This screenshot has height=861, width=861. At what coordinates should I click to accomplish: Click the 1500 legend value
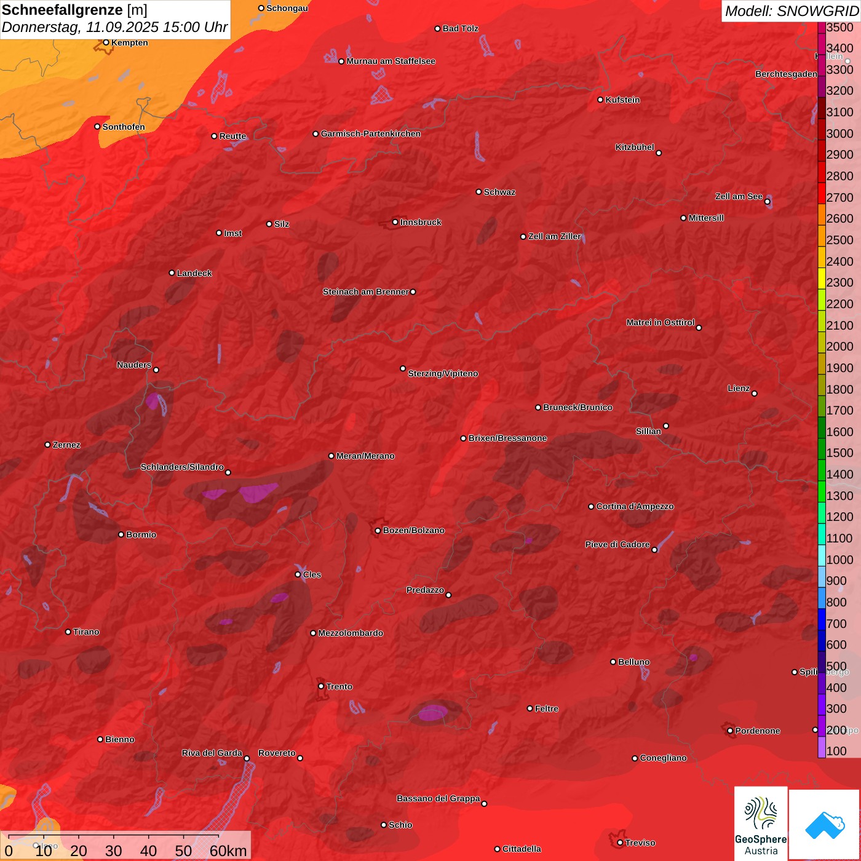pyautogui.click(x=840, y=453)
